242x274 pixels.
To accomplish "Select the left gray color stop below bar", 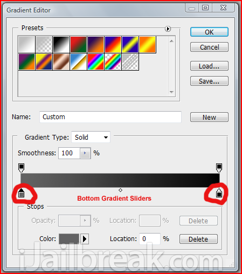I will point(22,193).
